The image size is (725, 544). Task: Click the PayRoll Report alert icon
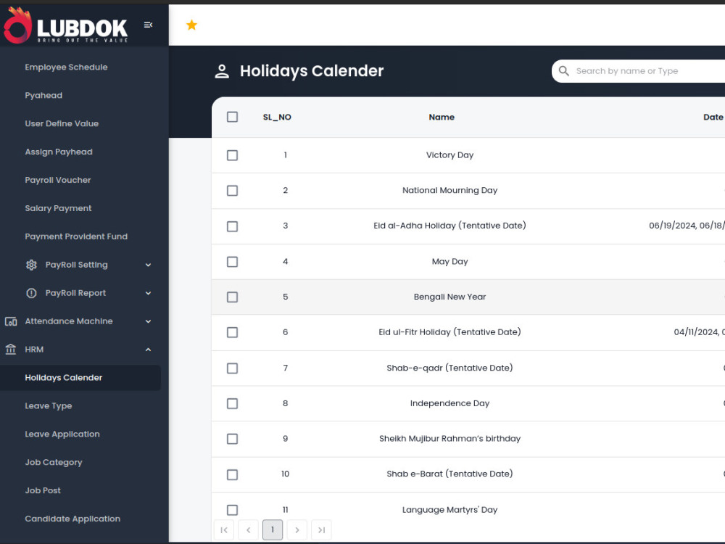[x=31, y=293]
